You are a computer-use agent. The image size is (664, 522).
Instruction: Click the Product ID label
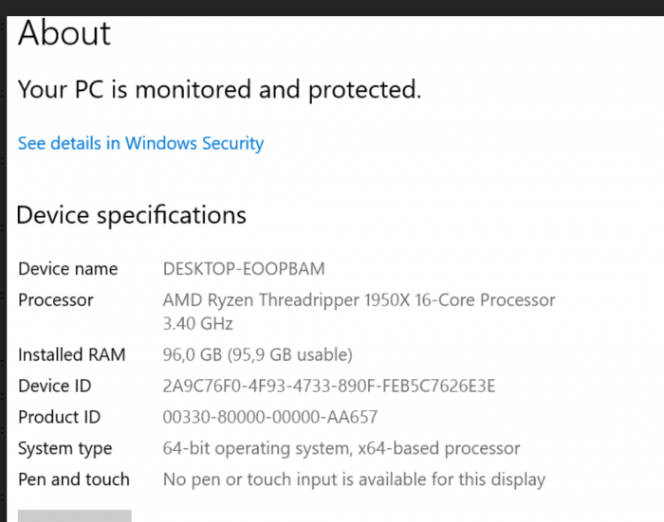59,417
